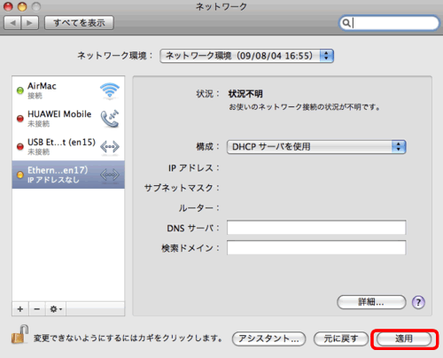
Task: Open the 詳細 advanced settings button
Action: tap(371, 302)
